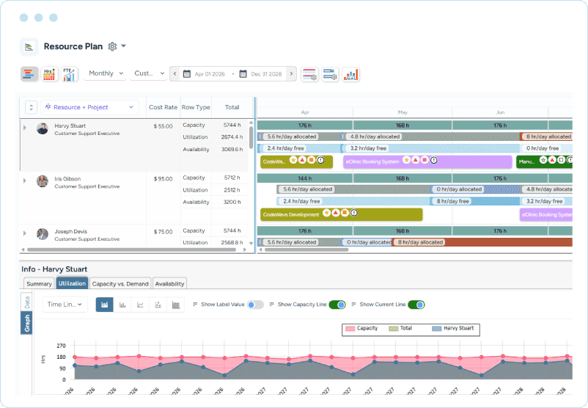Click the star icon on CodeWave Development bar
The image size is (588, 408).
[326, 213]
